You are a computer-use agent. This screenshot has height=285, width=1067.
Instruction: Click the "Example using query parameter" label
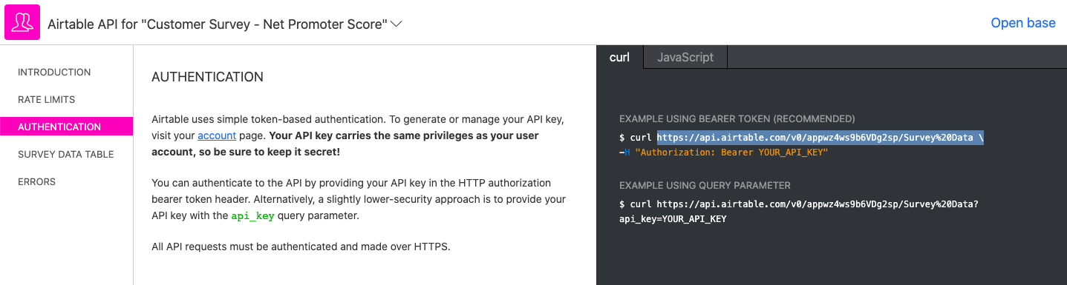tap(705, 185)
